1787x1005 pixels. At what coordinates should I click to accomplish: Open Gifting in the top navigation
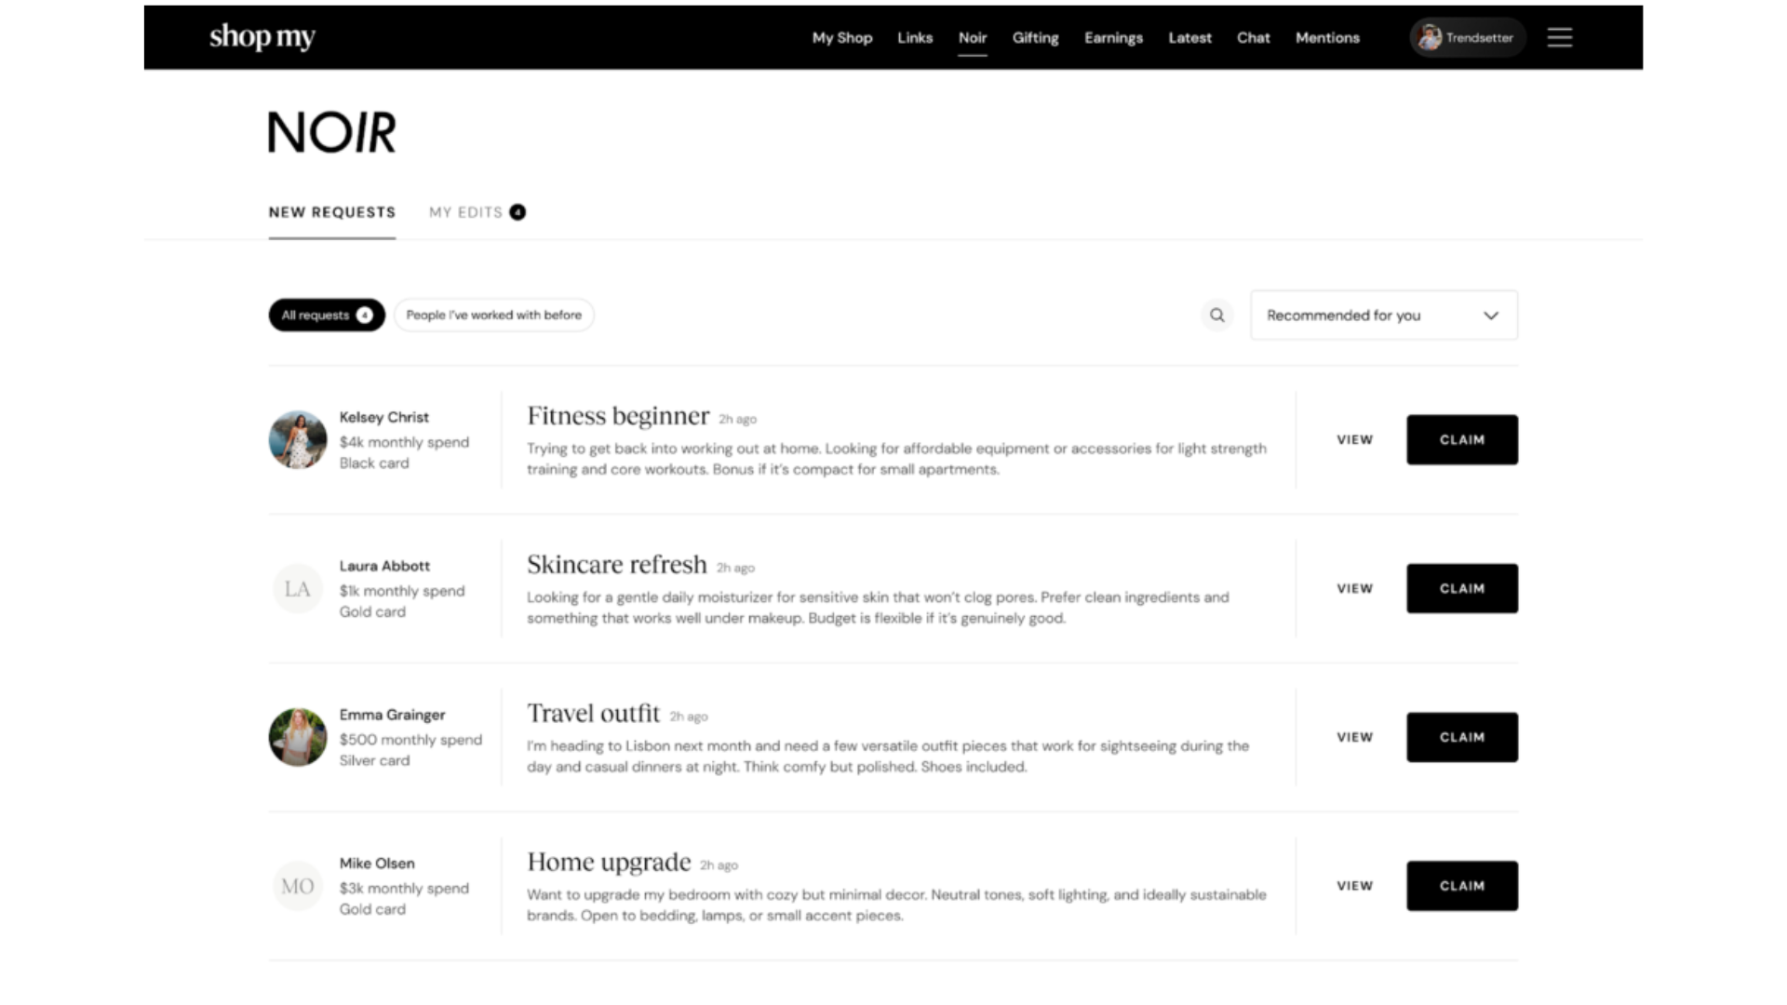1035,37
